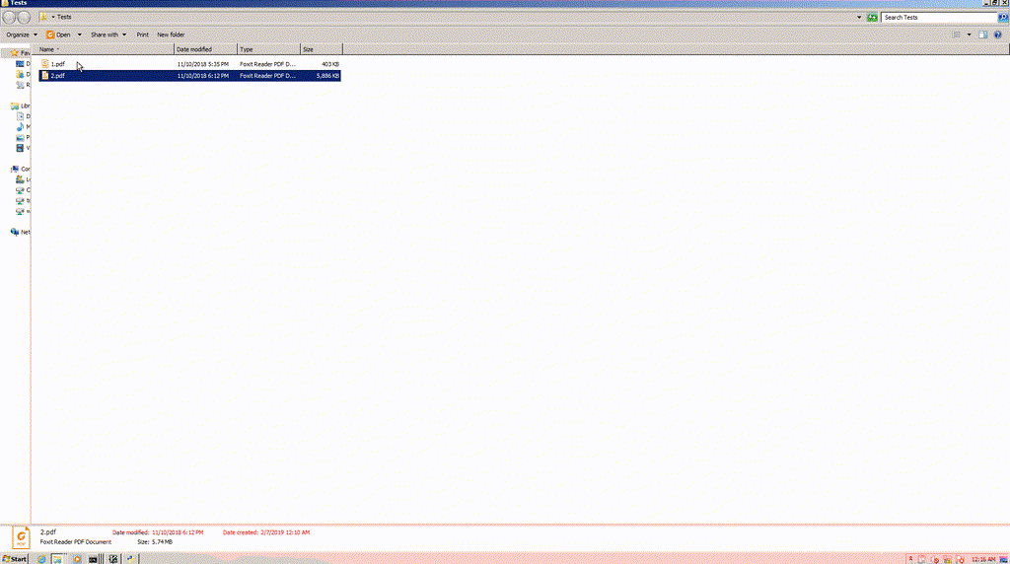Open selected file with the Open button
Screen dimensions: 1010x564
click(x=58, y=35)
